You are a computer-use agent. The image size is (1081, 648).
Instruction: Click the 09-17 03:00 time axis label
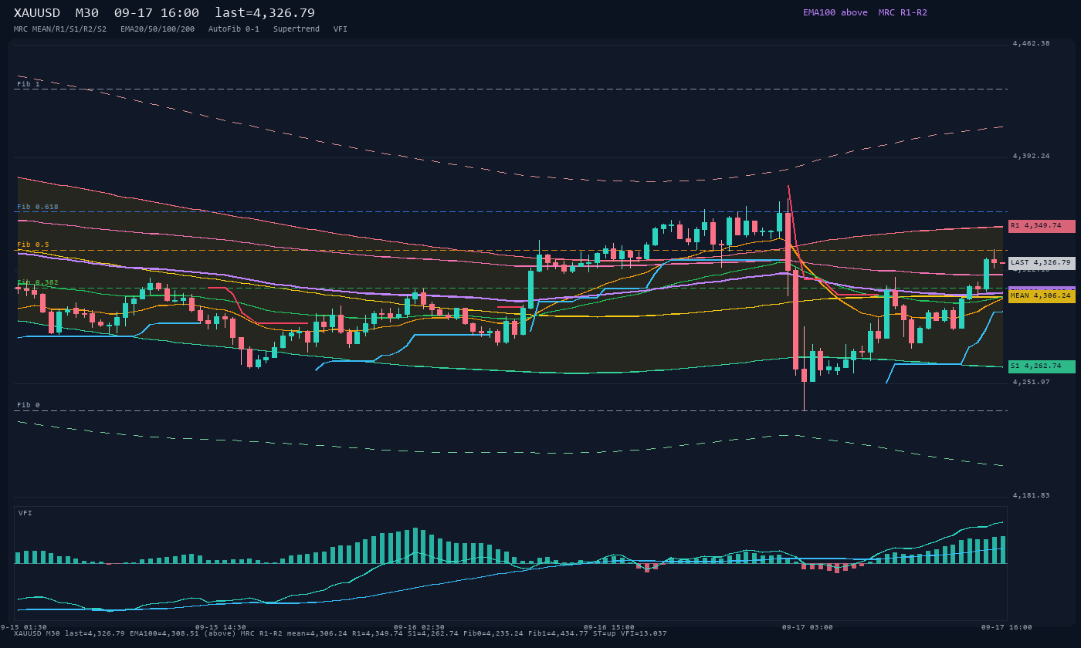tap(808, 627)
